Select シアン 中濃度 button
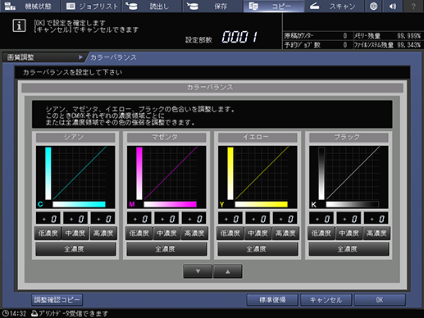The height and width of the screenshot is (318, 424). 75,234
